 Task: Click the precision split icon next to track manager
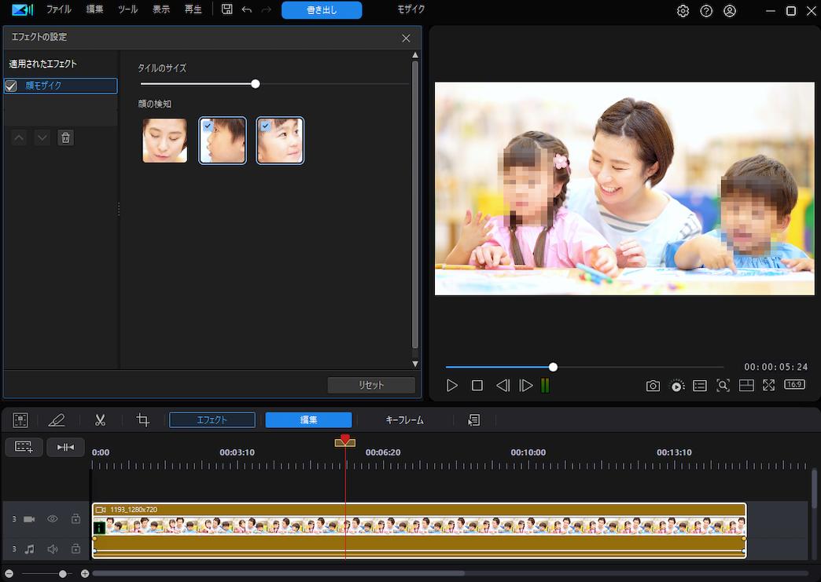pos(65,447)
